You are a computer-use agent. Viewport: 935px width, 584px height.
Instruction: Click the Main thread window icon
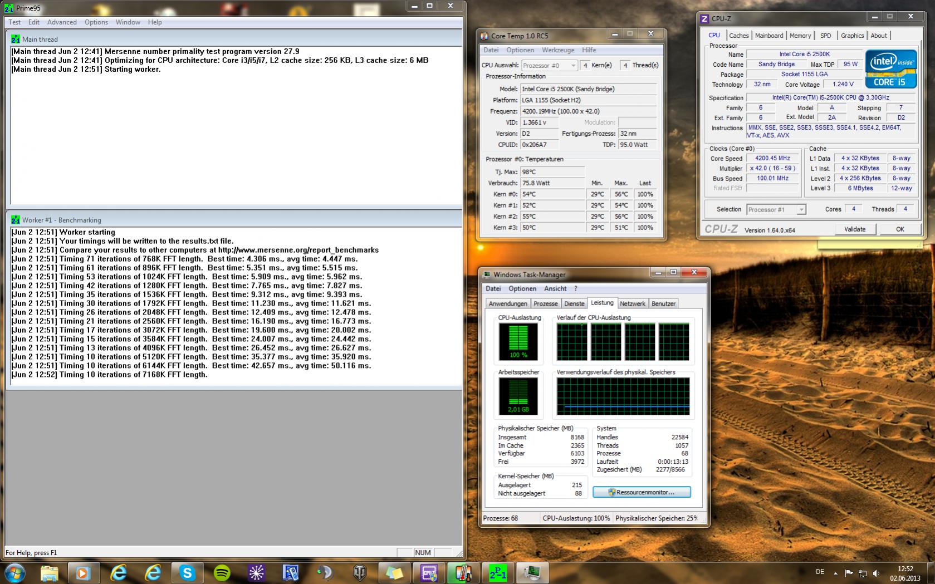click(16, 39)
